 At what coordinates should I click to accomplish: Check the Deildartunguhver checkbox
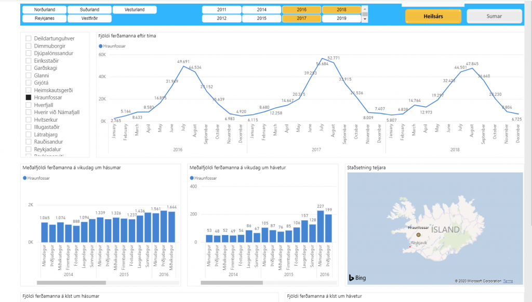29,38
